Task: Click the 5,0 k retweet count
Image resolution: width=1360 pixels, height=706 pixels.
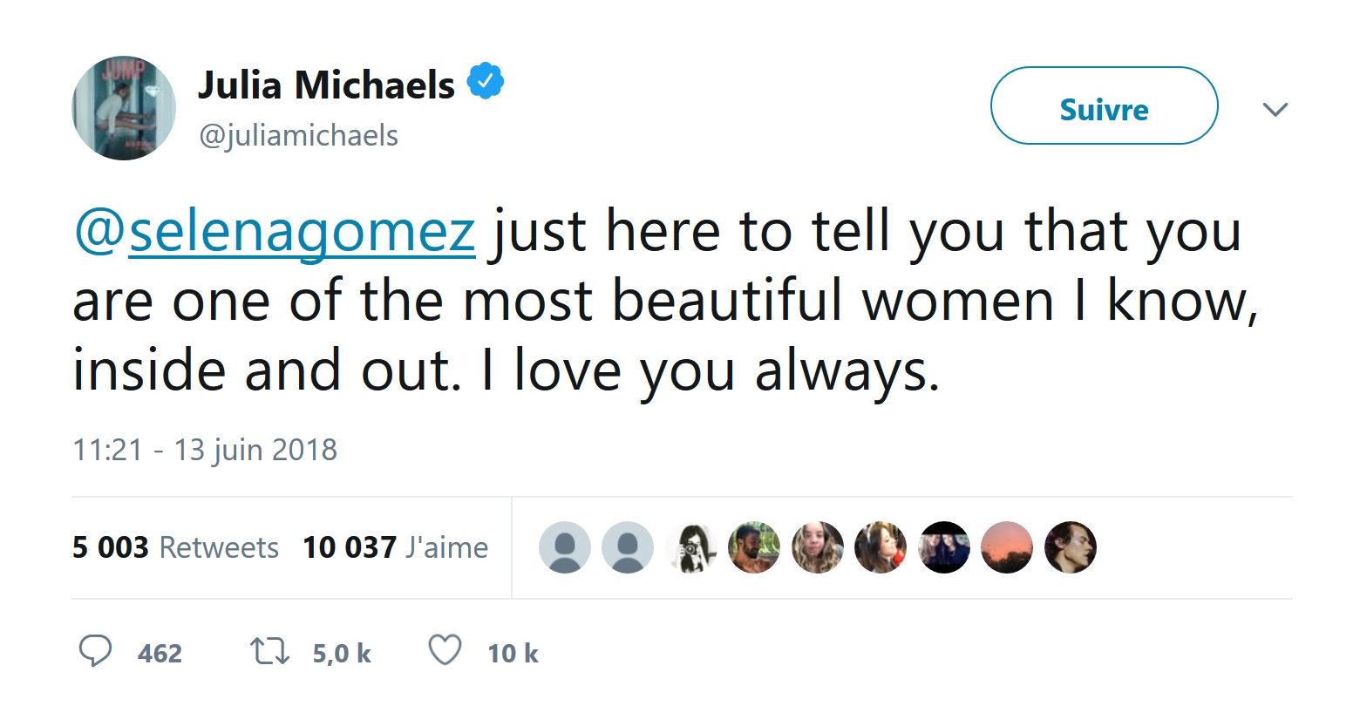Action: coord(342,654)
